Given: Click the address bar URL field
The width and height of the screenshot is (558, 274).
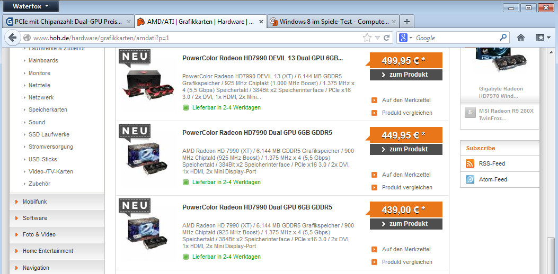Looking at the screenshot, I should [x=196, y=38].
